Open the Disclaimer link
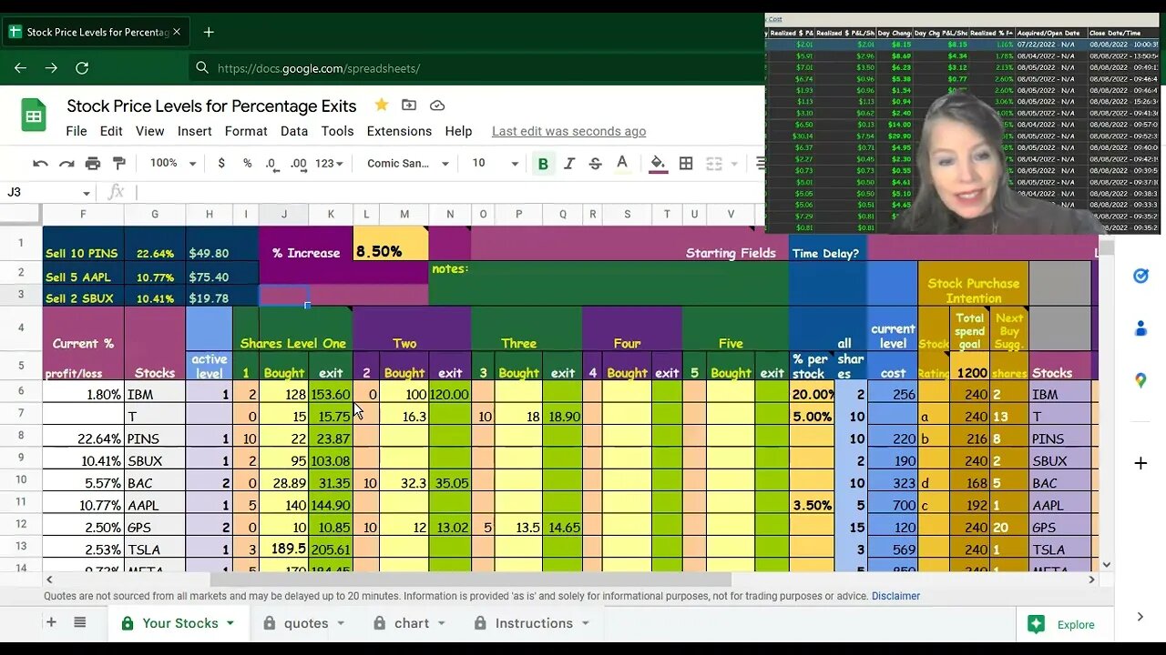This screenshot has height=655, width=1166. tap(895, 597)
